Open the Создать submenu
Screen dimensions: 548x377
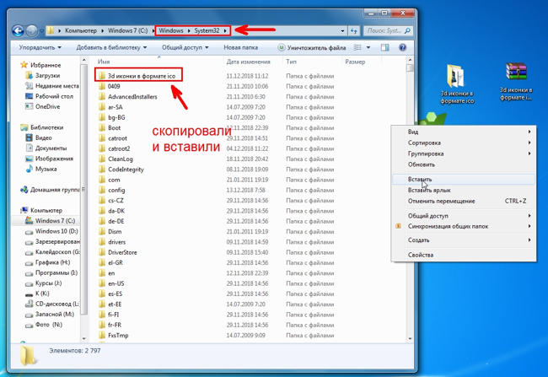464,240
